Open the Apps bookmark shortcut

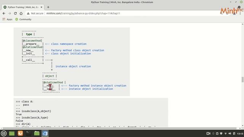[x=7, y=19]
